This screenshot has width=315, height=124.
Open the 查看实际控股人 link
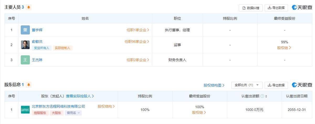click(x=80, y=96)
